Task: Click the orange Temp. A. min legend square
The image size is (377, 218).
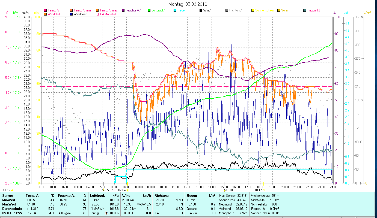Action: tap(71, 10)
